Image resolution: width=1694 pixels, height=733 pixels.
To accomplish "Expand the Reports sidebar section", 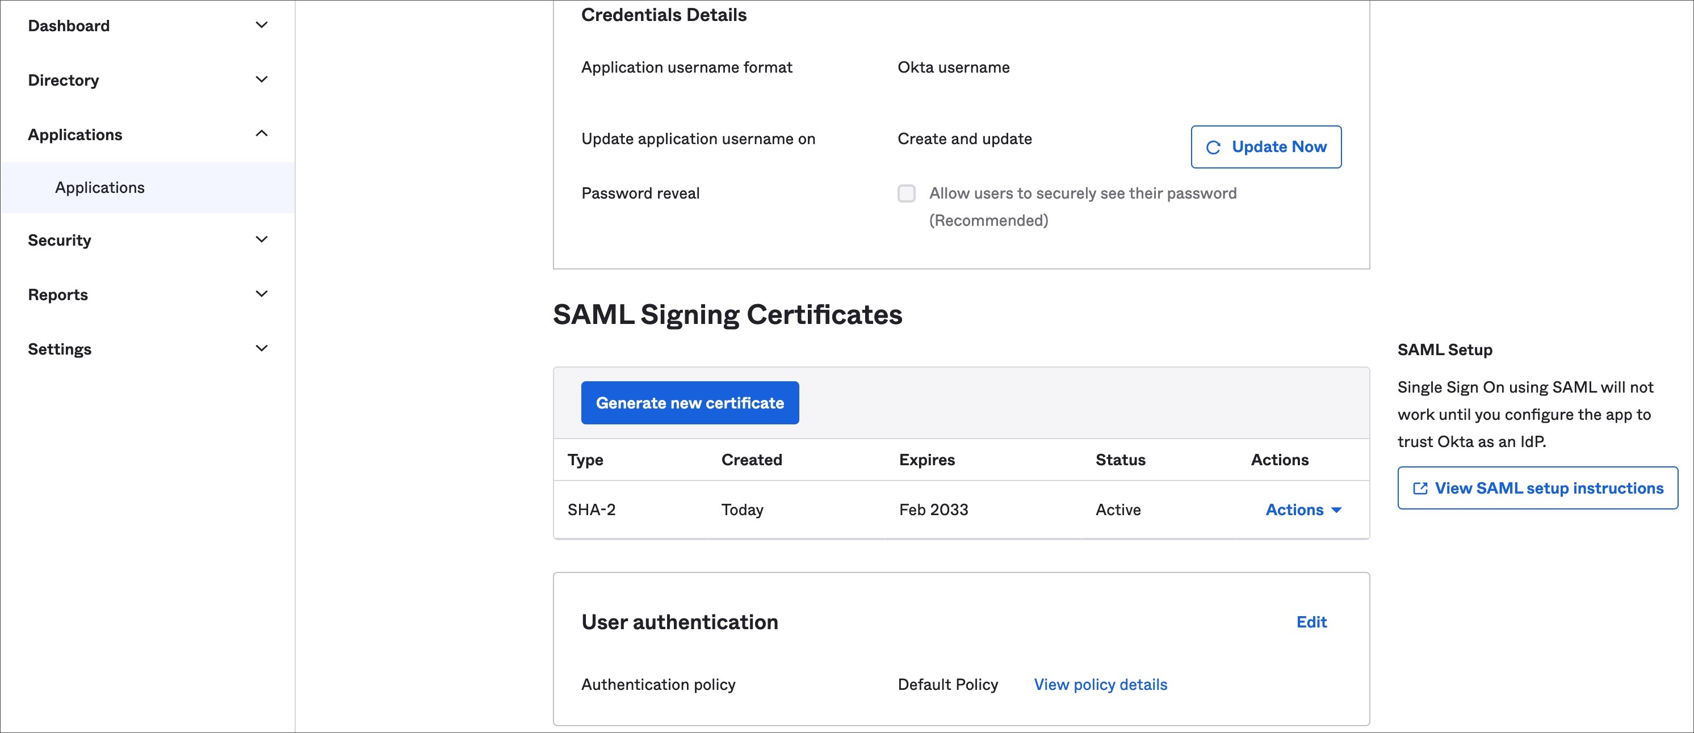I will [x=261, y=294].
